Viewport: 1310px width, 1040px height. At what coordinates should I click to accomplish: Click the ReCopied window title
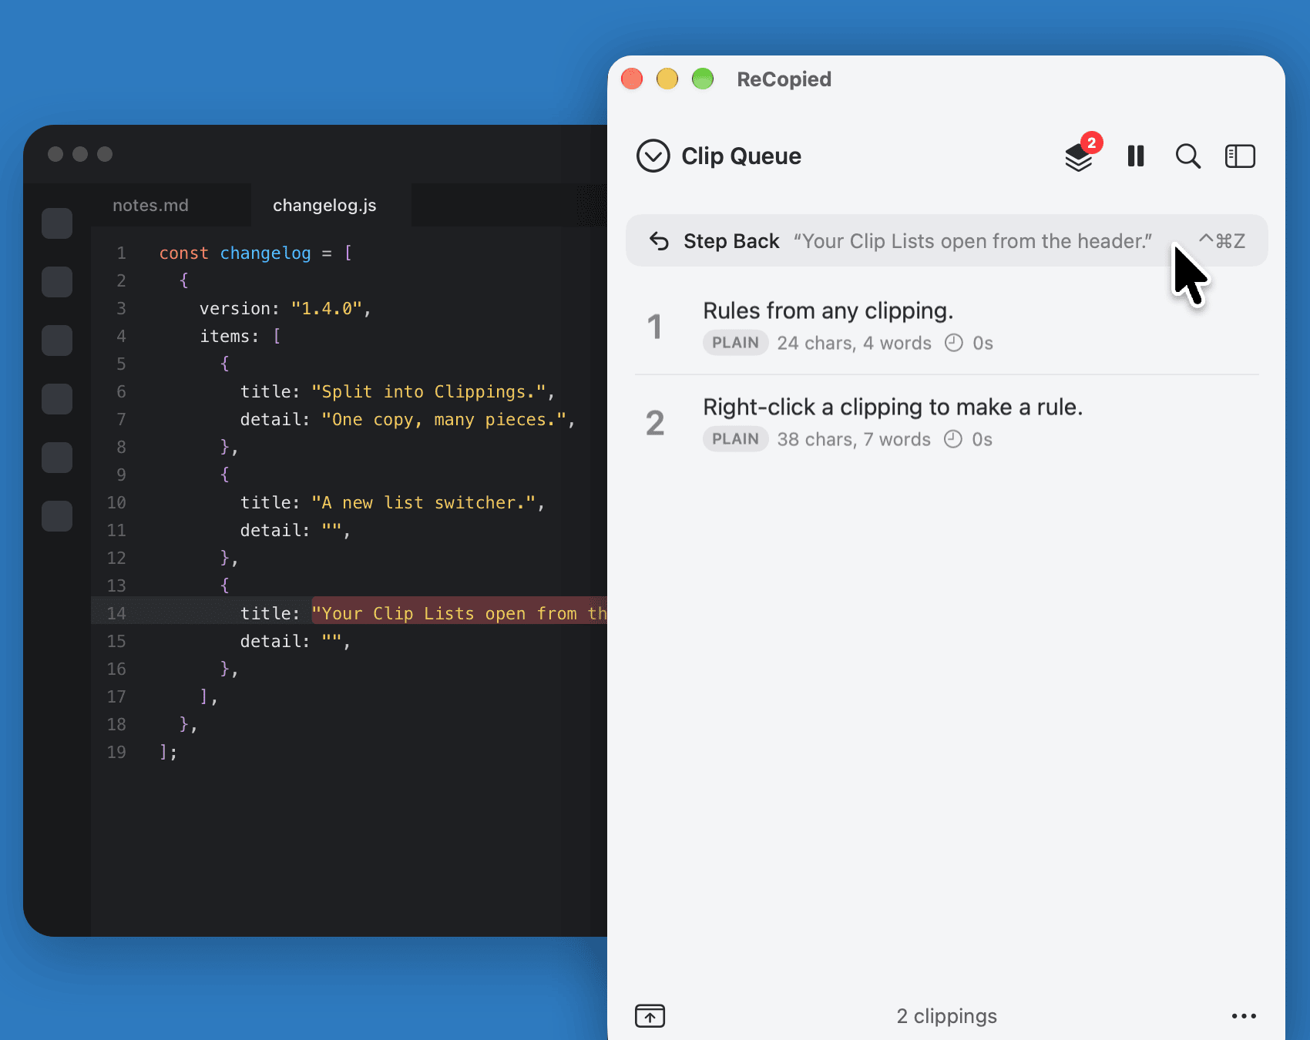784,79
